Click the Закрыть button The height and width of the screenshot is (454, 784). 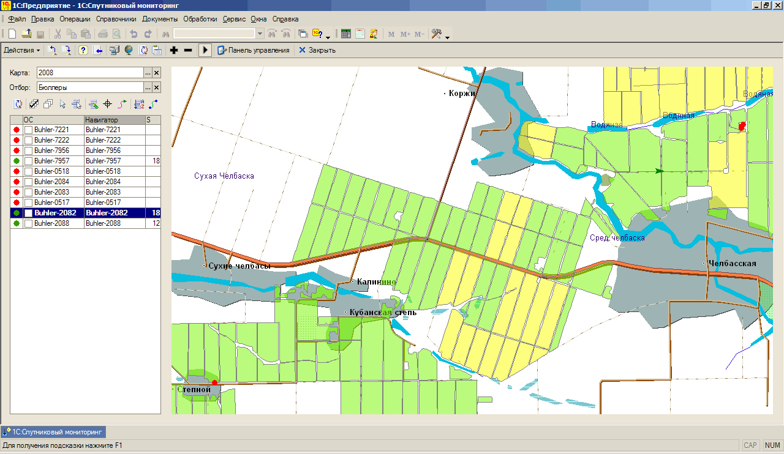tap(317, 50)
